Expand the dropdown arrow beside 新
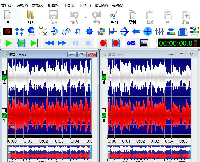This screenshot has width=200, height=162. (x=20, y=17)
